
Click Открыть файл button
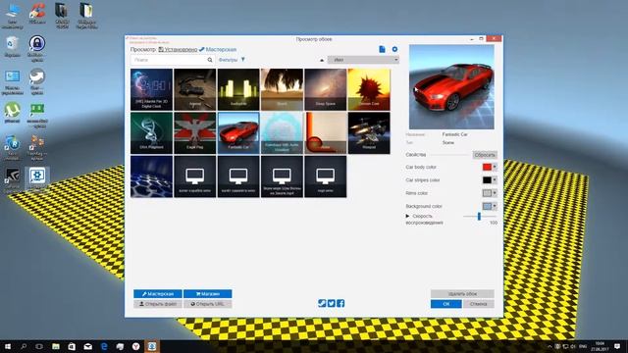pyautogui.click(x=158, y=304)
